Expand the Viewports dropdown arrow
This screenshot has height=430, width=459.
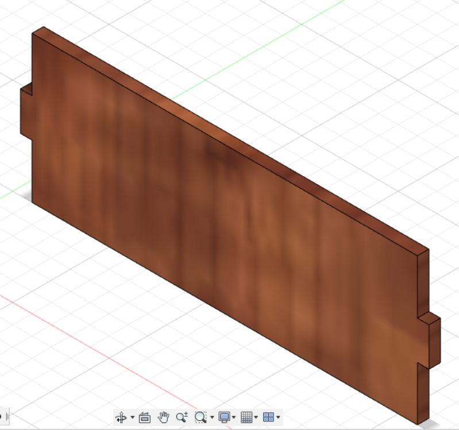point(278,417)
